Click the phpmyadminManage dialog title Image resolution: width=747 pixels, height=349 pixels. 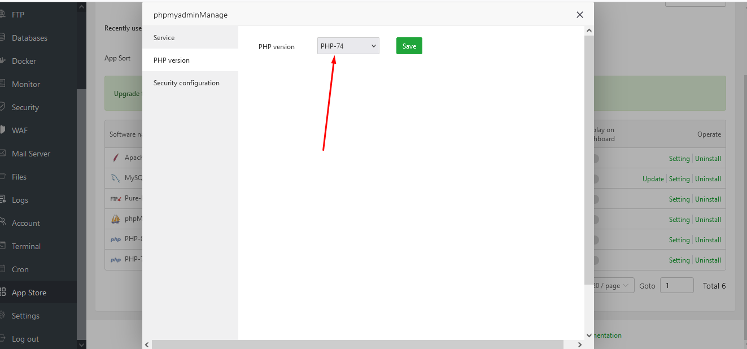coord(190,15)
